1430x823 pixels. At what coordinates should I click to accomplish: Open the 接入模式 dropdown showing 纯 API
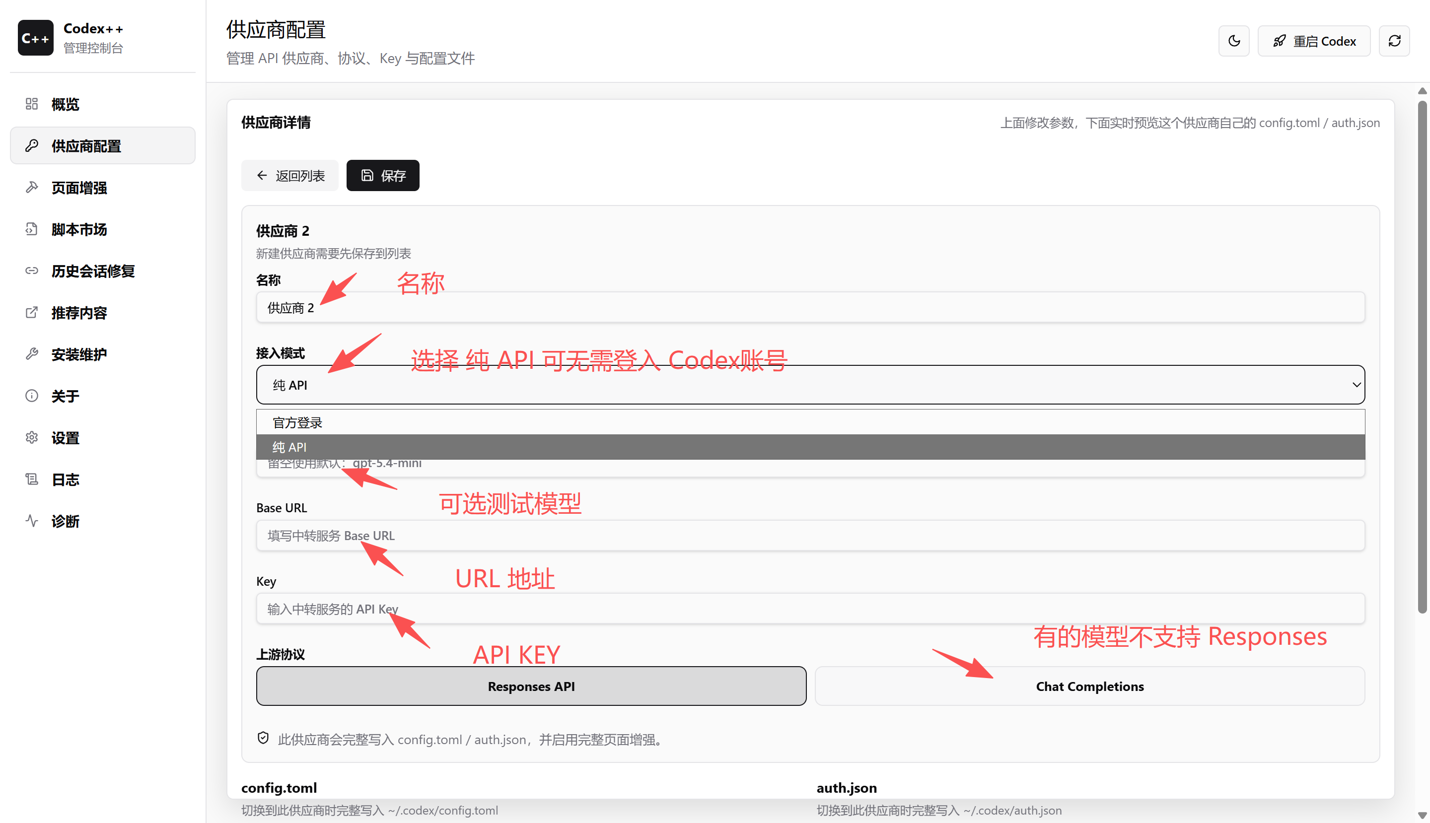point(810,384)
